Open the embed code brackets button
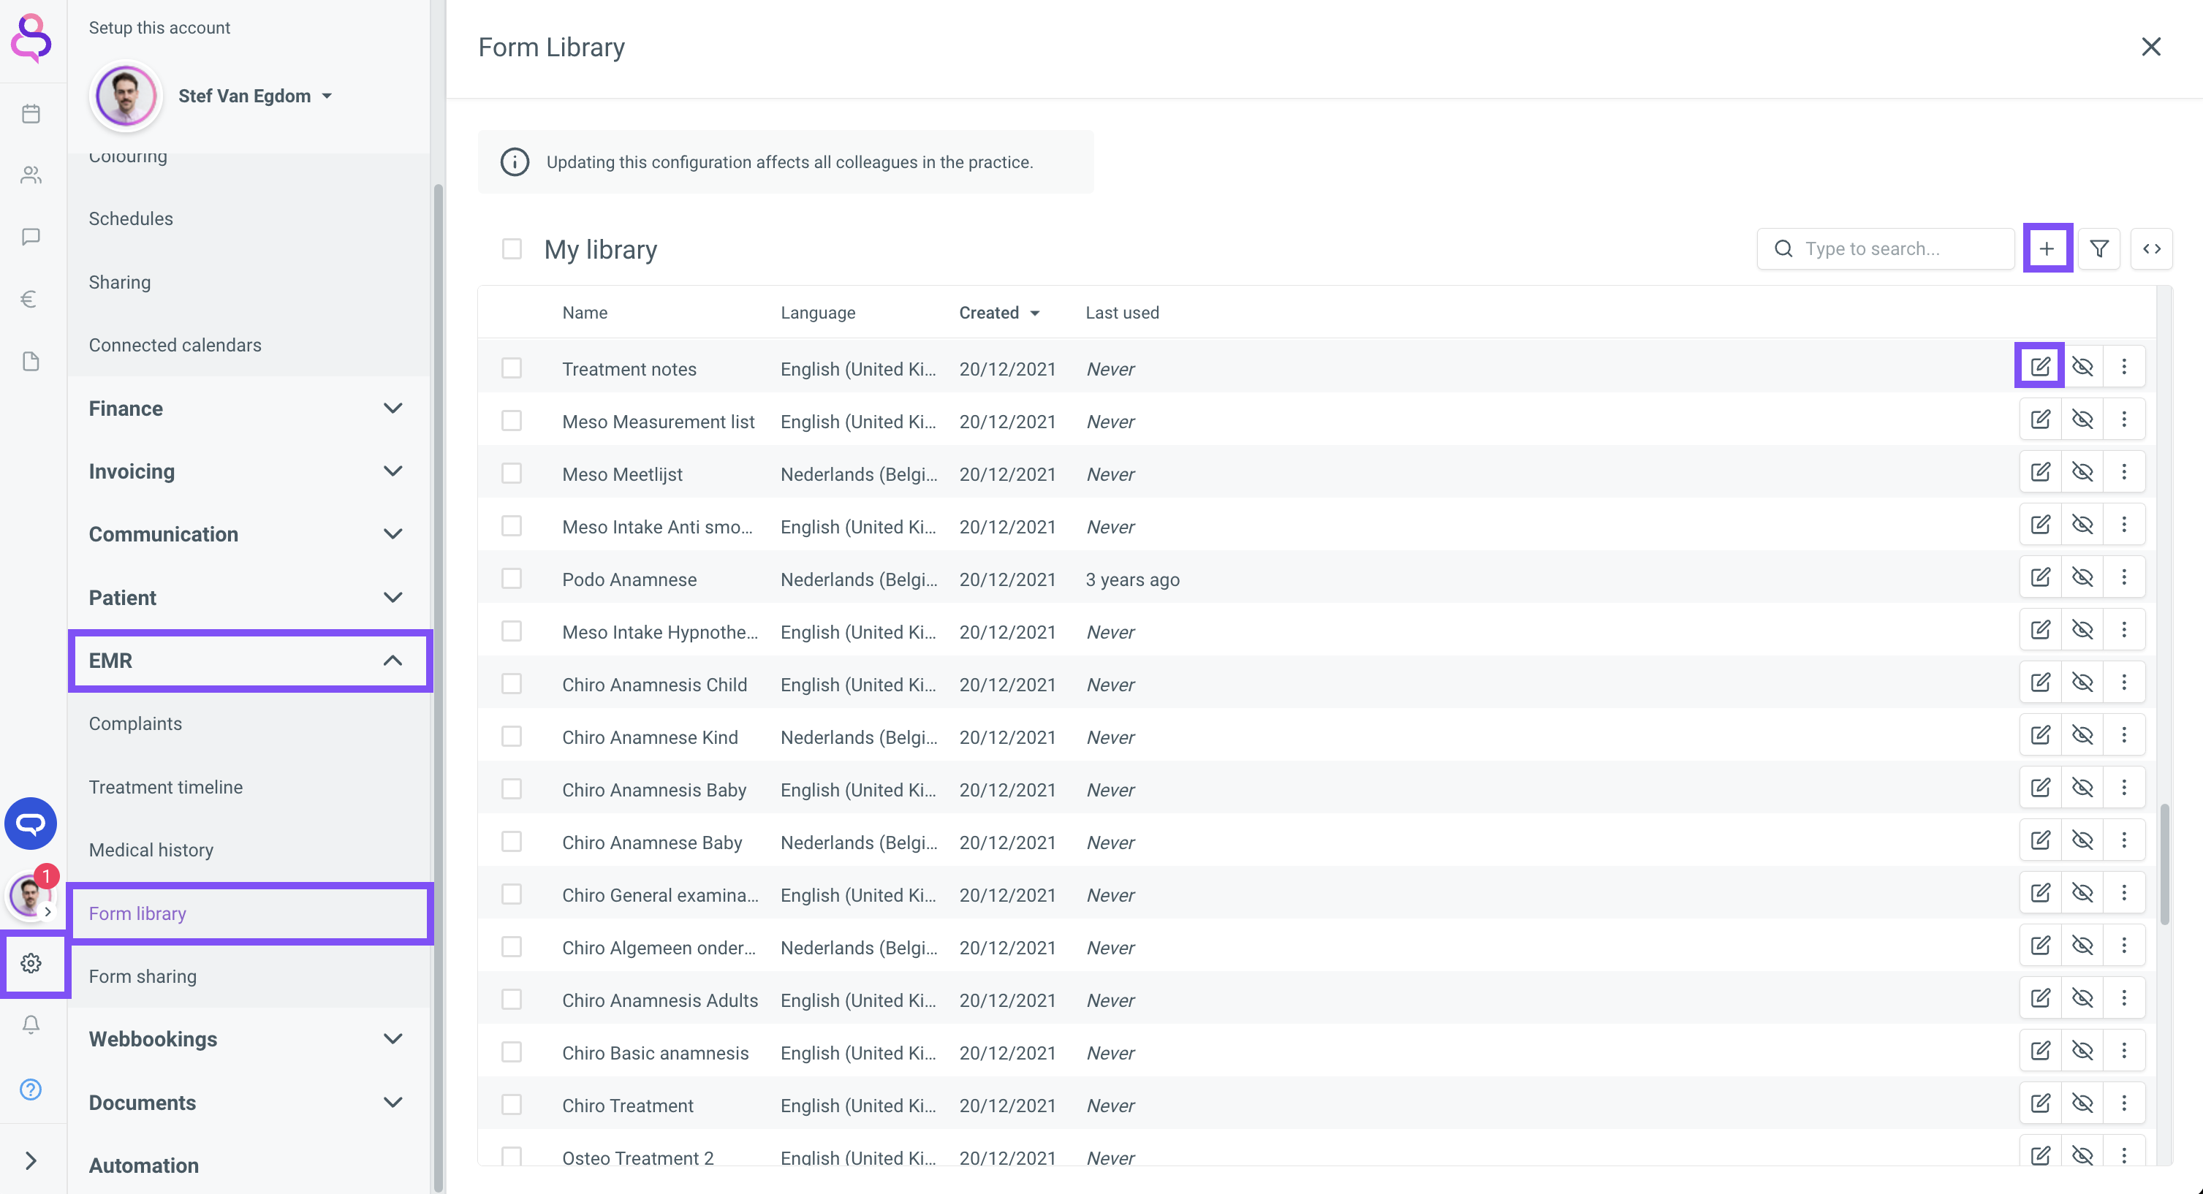2203x1194 pixels. [2152, 248]
